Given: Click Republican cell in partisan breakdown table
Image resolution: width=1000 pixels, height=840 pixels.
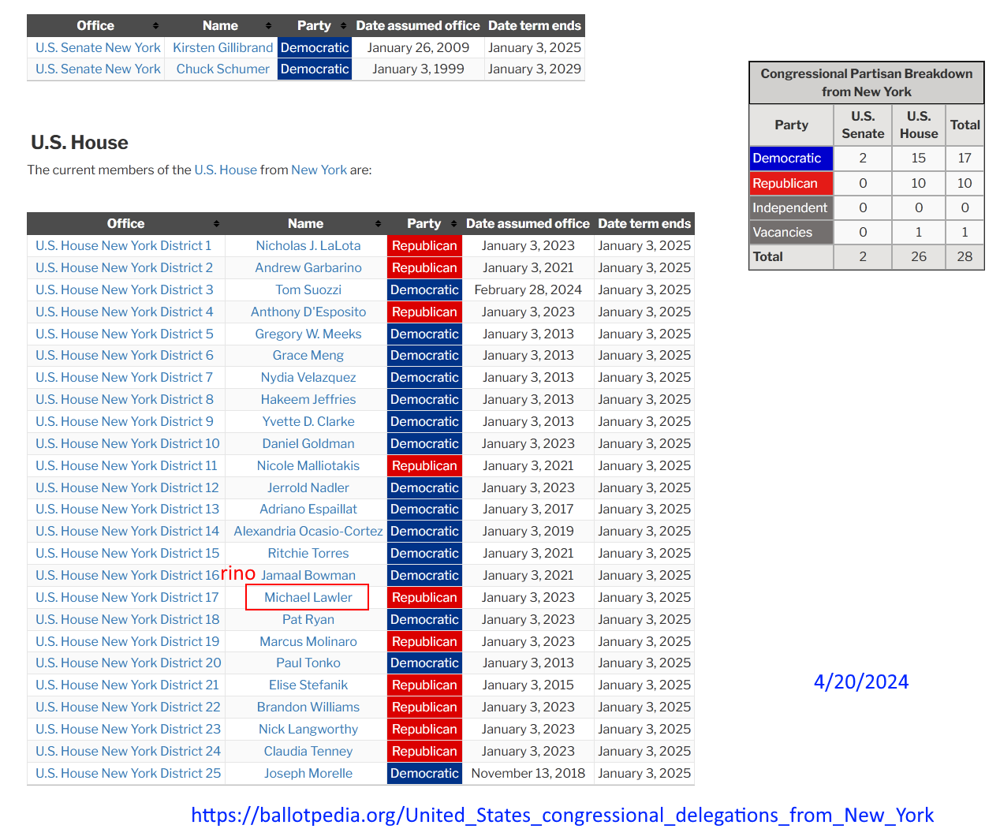Looking at the screenshot, I should [x=791, y=184].
